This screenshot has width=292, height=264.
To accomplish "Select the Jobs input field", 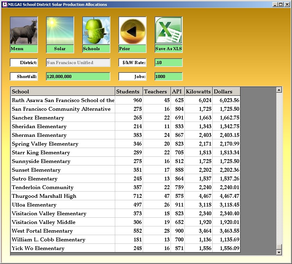I will coord(168,77).
